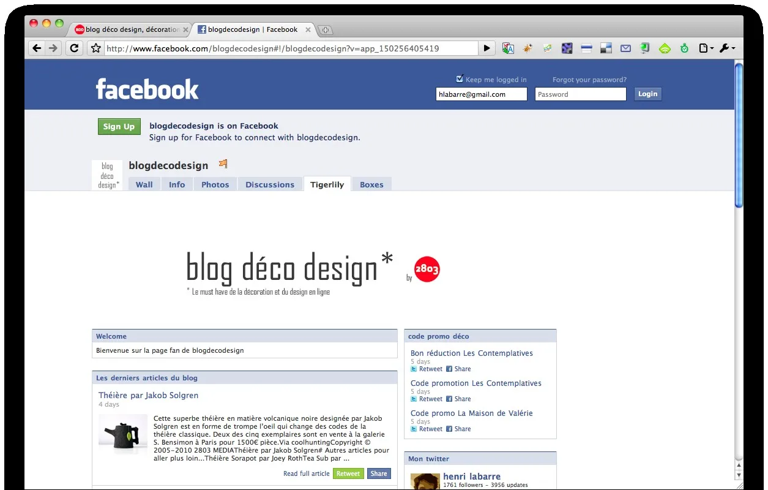
Task: Click the scrollbar down arrow
Action: point(739,475)
